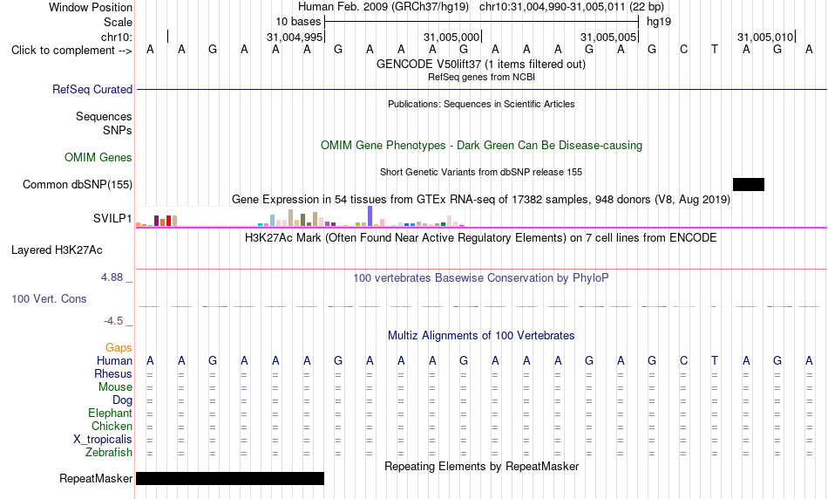Screen dimensions: 828x499
Task: Open the Common dbSNP(155) track label
Action: tap(78, 184)
